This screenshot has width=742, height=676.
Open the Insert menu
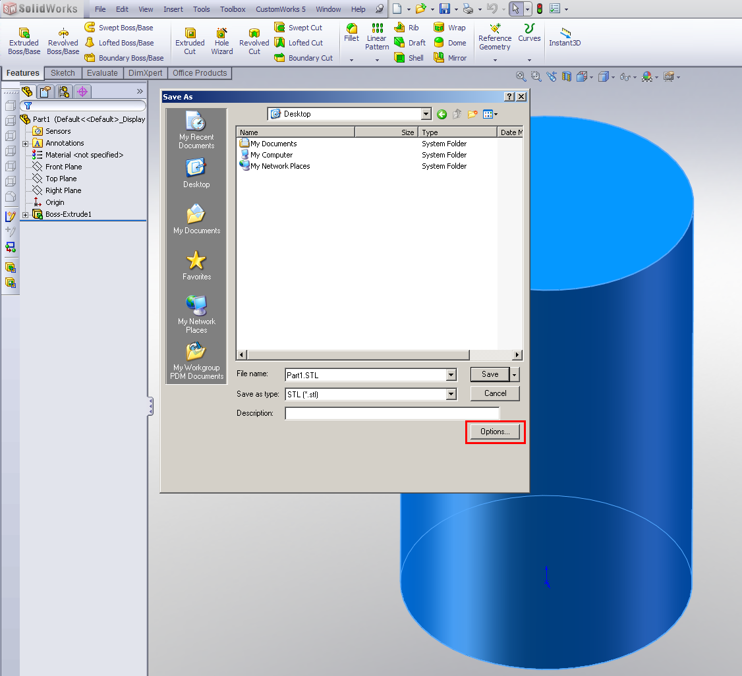click(x=173, y=9)
